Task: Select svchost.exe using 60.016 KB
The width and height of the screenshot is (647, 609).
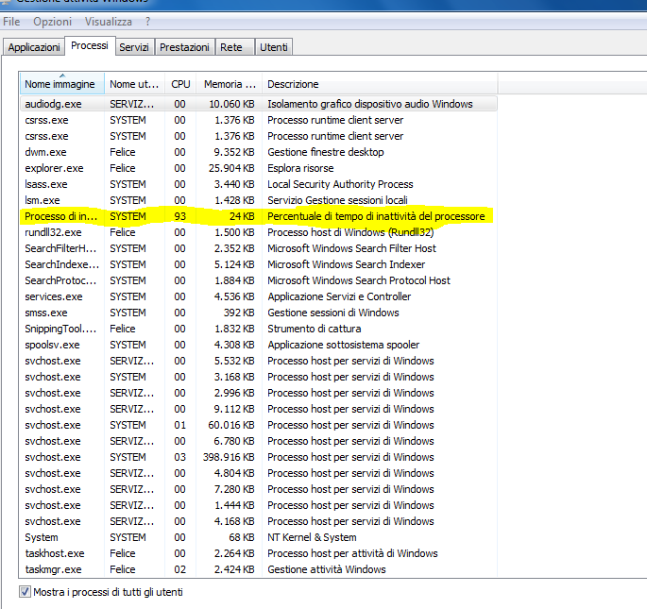Action: click(x=258, y=425)
